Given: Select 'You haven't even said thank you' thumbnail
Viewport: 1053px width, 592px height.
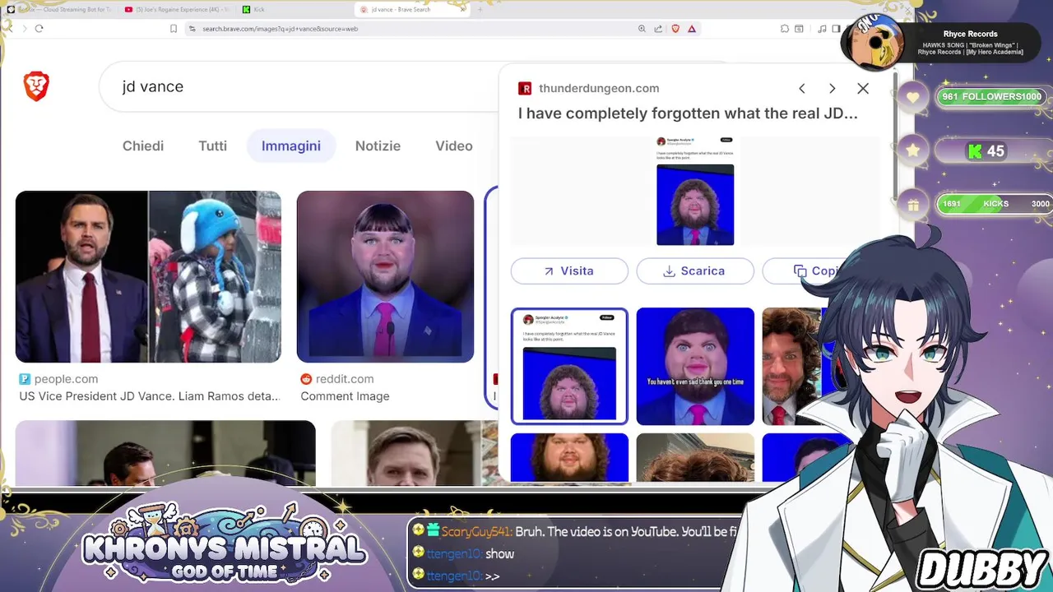Looking at the screenshot, I should click(695, 367).
